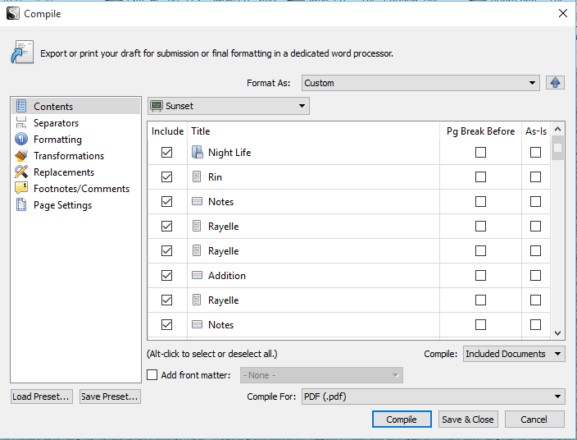The height and width of the screenshot is (440, 577).
Task: Uncheck Include checkbox for Rin
Action: 167,177
